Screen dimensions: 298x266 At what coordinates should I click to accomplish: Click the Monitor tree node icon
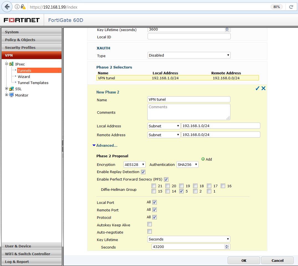(11, 95)
